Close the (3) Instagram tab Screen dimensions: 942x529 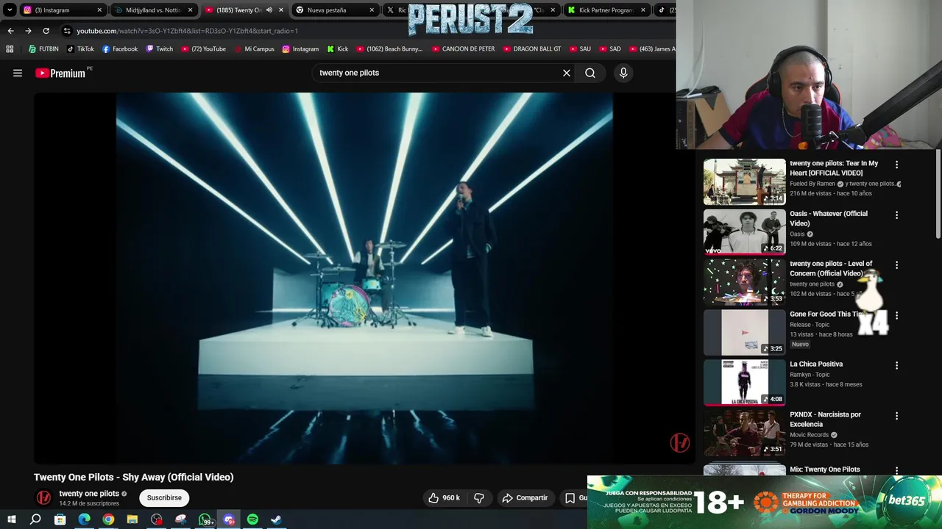point(99,10)
